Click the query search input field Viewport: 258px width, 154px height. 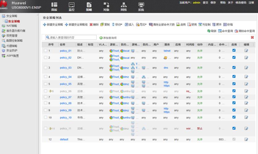point(71,38)
